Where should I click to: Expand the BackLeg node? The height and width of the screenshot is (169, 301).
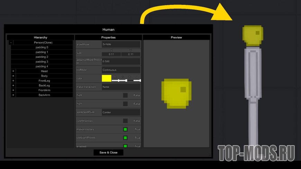(13, 86)
